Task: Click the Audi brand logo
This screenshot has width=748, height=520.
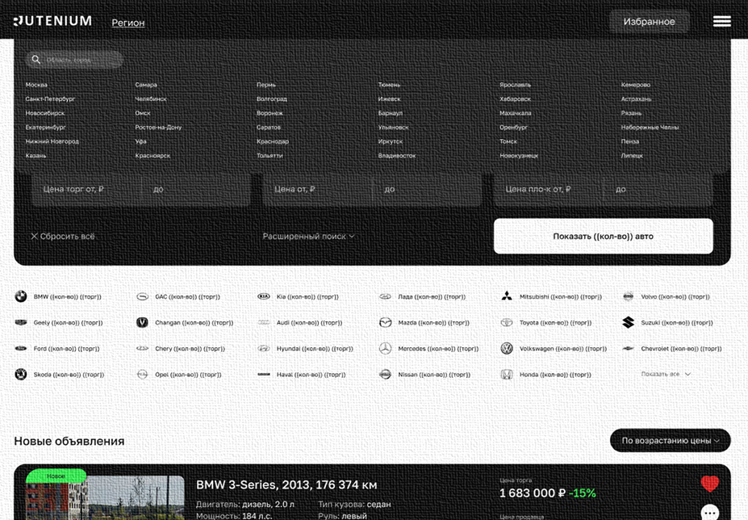Action: [264, 322]
